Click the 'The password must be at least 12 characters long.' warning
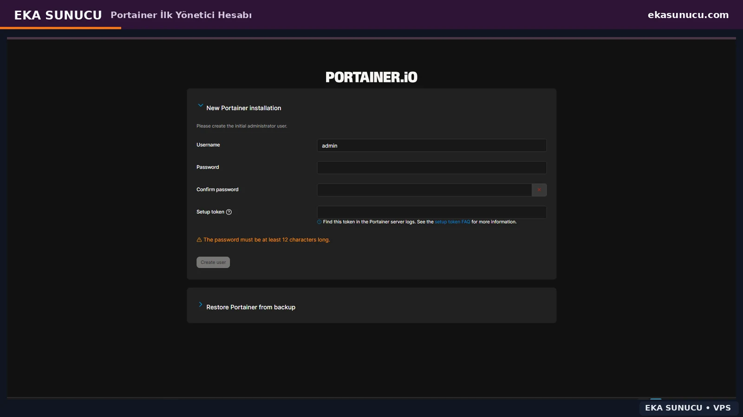 [x=267, y=240]
